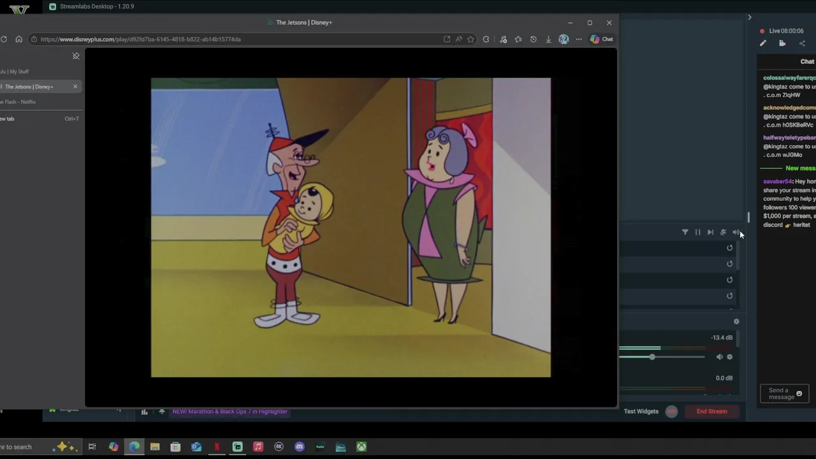Open Netflix from the taskbar
This screenshot has width=816, height=459.
coord(217,447)
